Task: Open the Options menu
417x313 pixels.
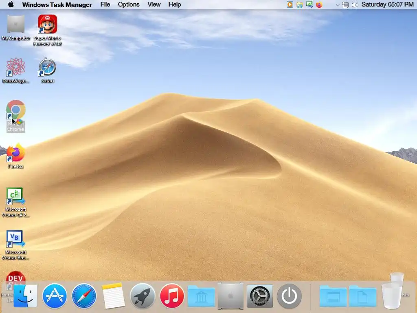Action: [129, 4]
